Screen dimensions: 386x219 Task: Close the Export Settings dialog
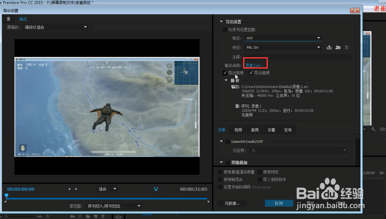point(355,10)
